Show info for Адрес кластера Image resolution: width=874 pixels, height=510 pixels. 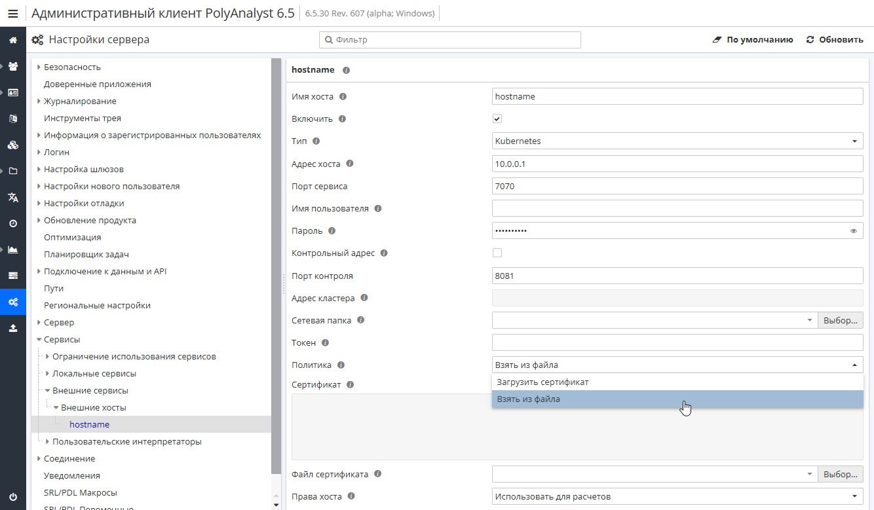click(364, 298)
